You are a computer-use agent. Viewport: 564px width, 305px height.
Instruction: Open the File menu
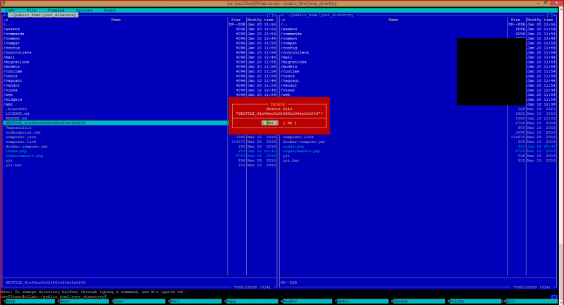[x=32, y=10]
